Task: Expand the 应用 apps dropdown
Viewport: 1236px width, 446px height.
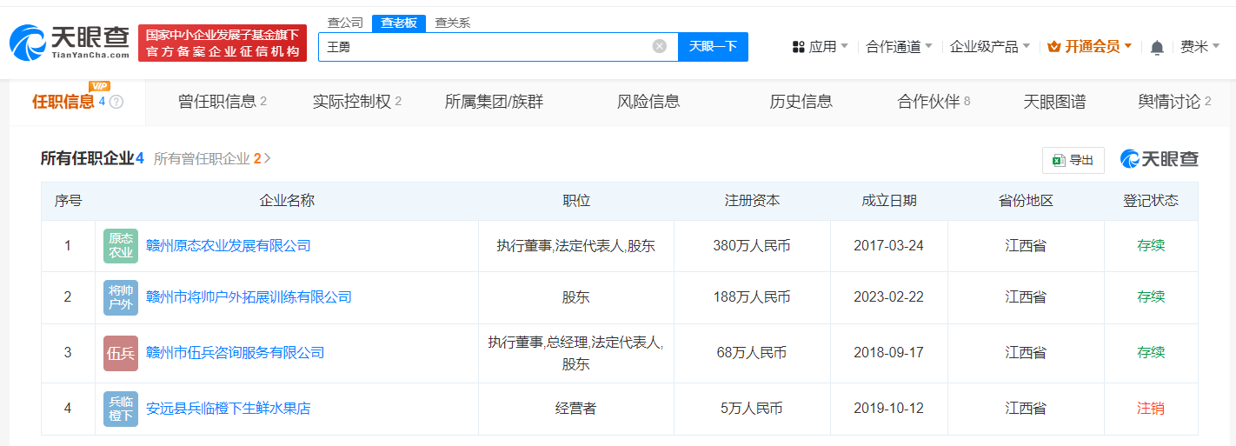Action: tap(821, 47)
